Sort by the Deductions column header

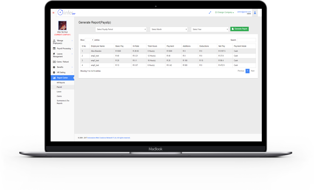[207, 46]
